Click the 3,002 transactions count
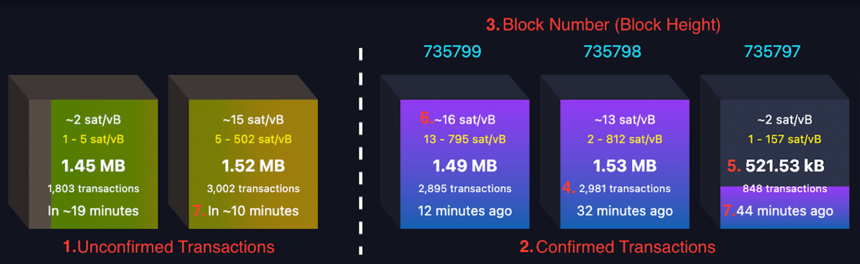Screen dimensions: 860x264 click(x=253, y=189)
